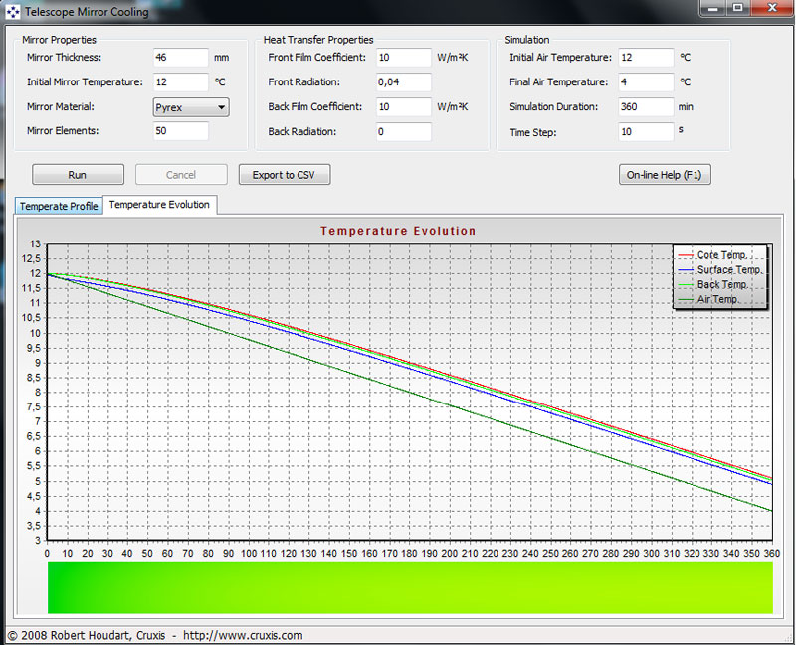The height and width of the screenshot is (645, 796).
Task: Edit the Mirror Elements field
Action: point(181,131)
